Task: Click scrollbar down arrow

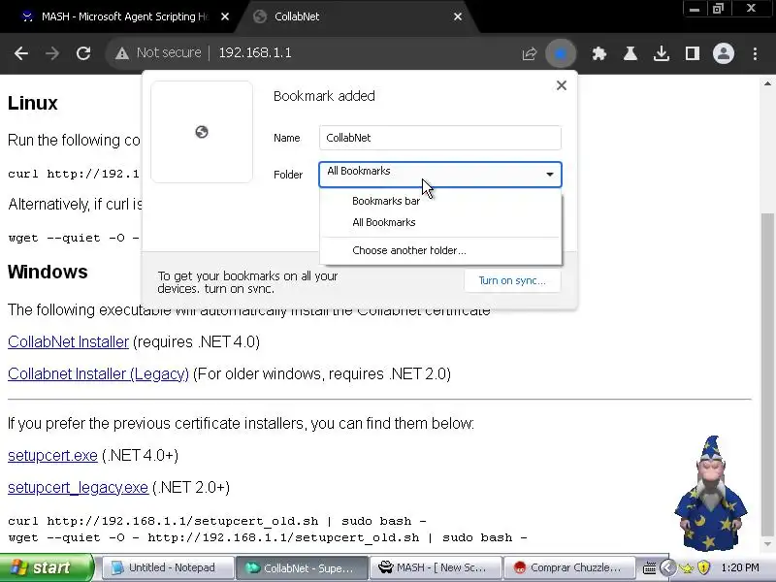Action: pyautogui.click(x=767, y=544)
